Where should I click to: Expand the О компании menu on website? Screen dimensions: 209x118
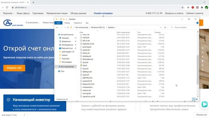33,23
